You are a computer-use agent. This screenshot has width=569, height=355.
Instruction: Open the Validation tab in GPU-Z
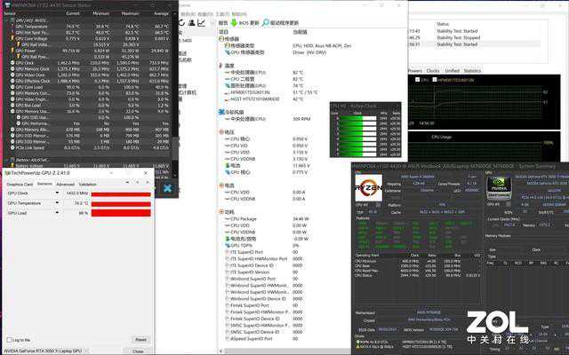click(x=90, y=185)
